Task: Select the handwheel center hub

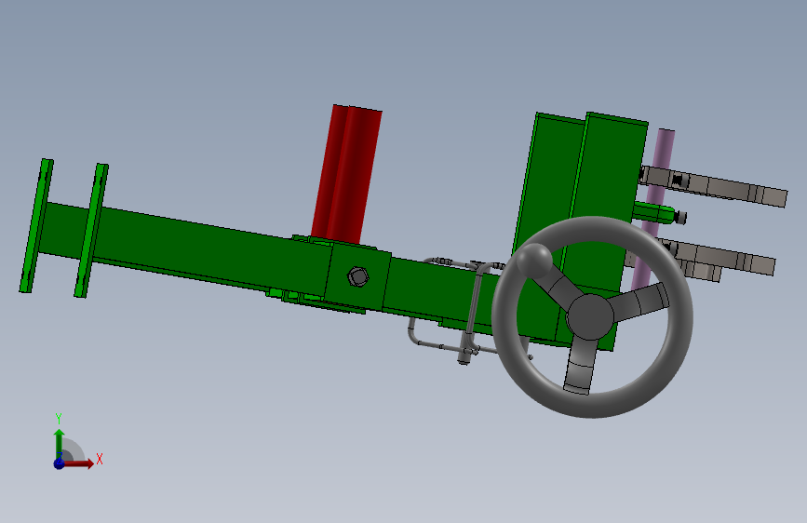Action: (590, 316)
